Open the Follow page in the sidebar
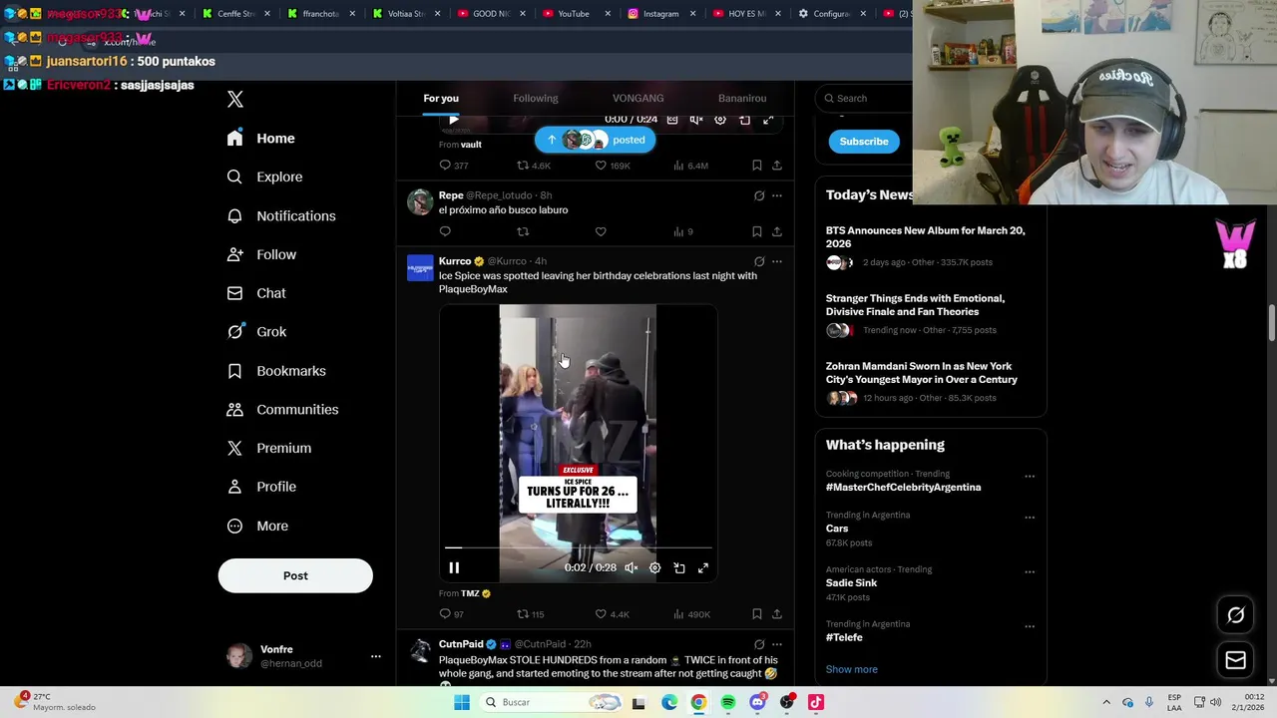This screenshot has height=718, width=1277. pyautogui.click(x=261, y=254)
